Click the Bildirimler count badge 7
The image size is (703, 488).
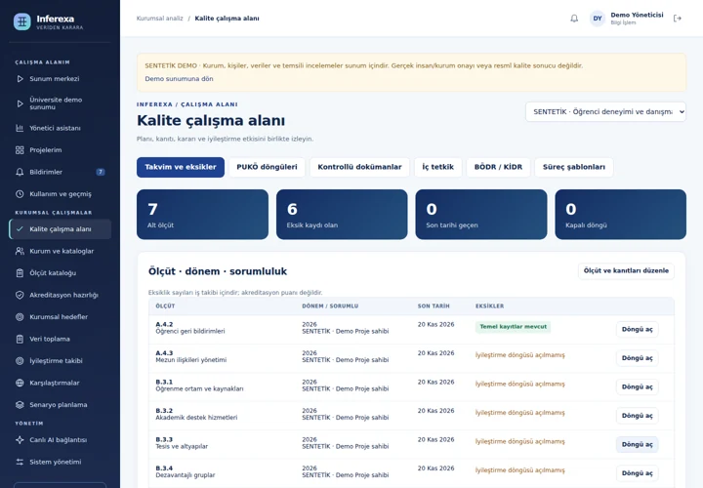(101, 172)
